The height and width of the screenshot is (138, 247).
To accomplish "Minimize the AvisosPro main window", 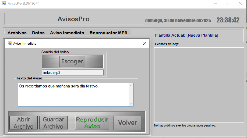I will point(216,3).
